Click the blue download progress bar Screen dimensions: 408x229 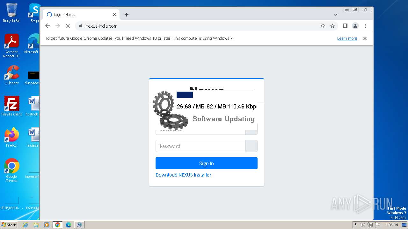coord(185,95)
